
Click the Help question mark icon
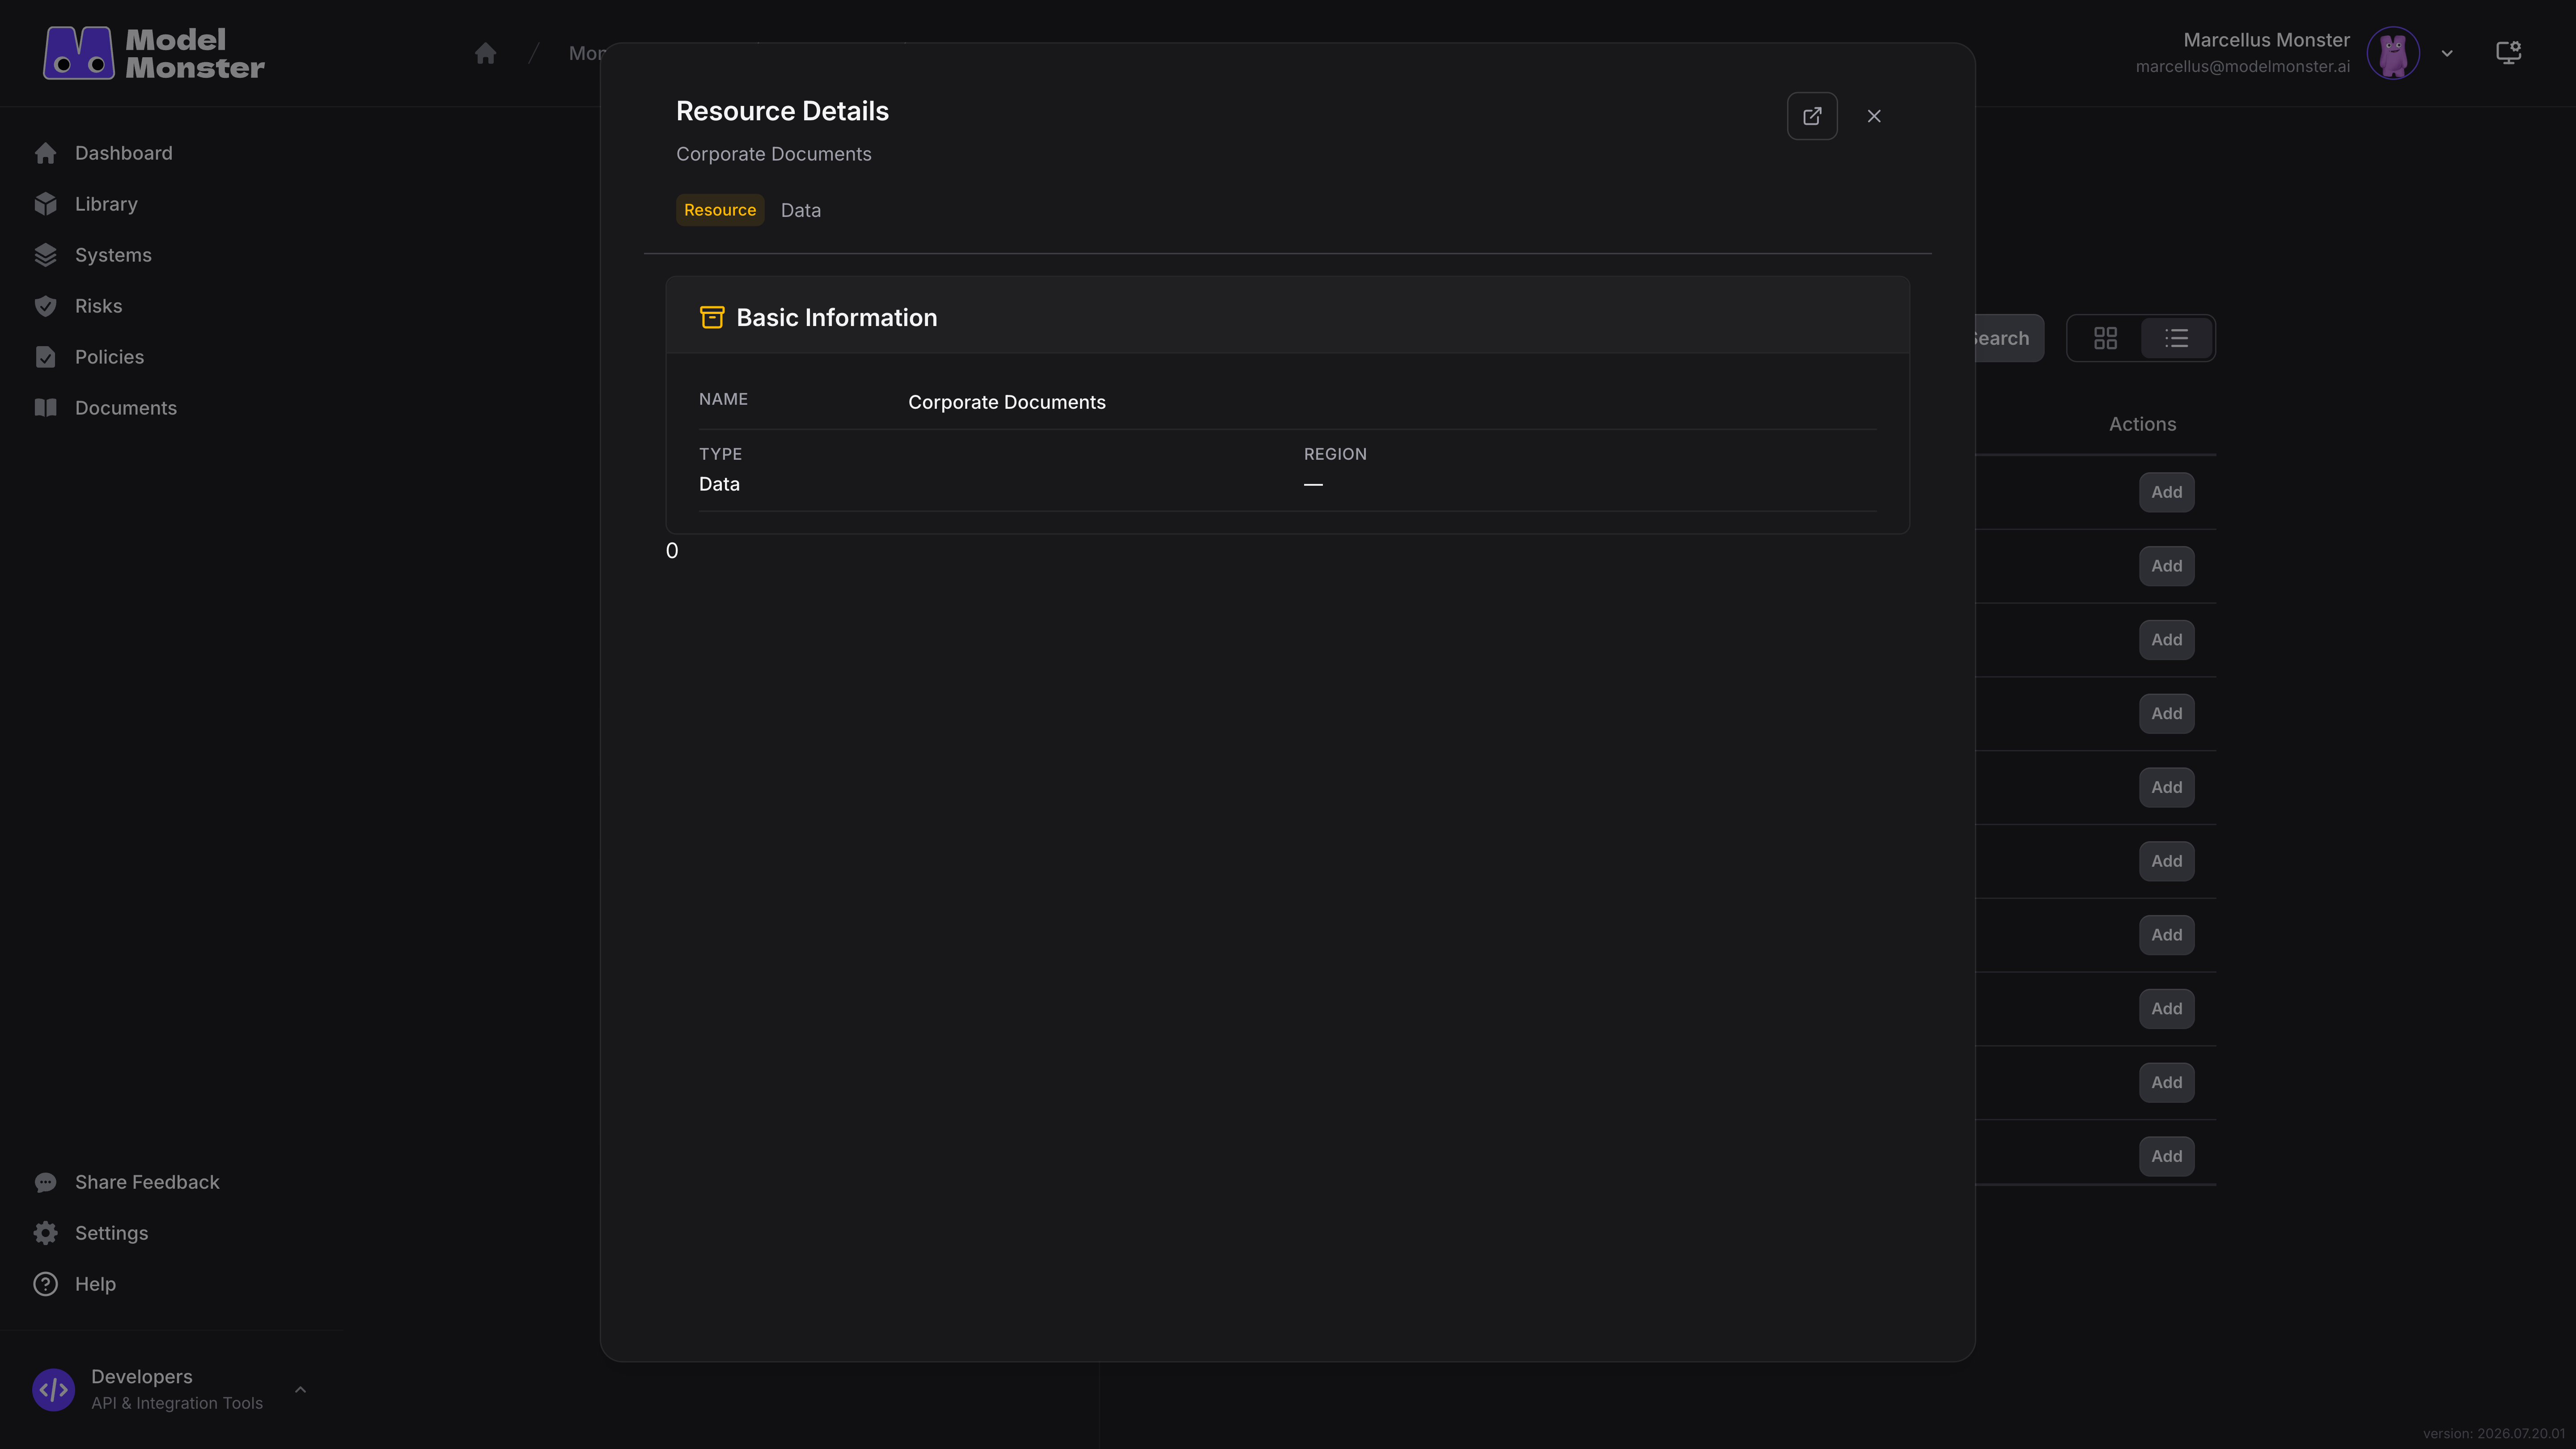point(45,1284)
